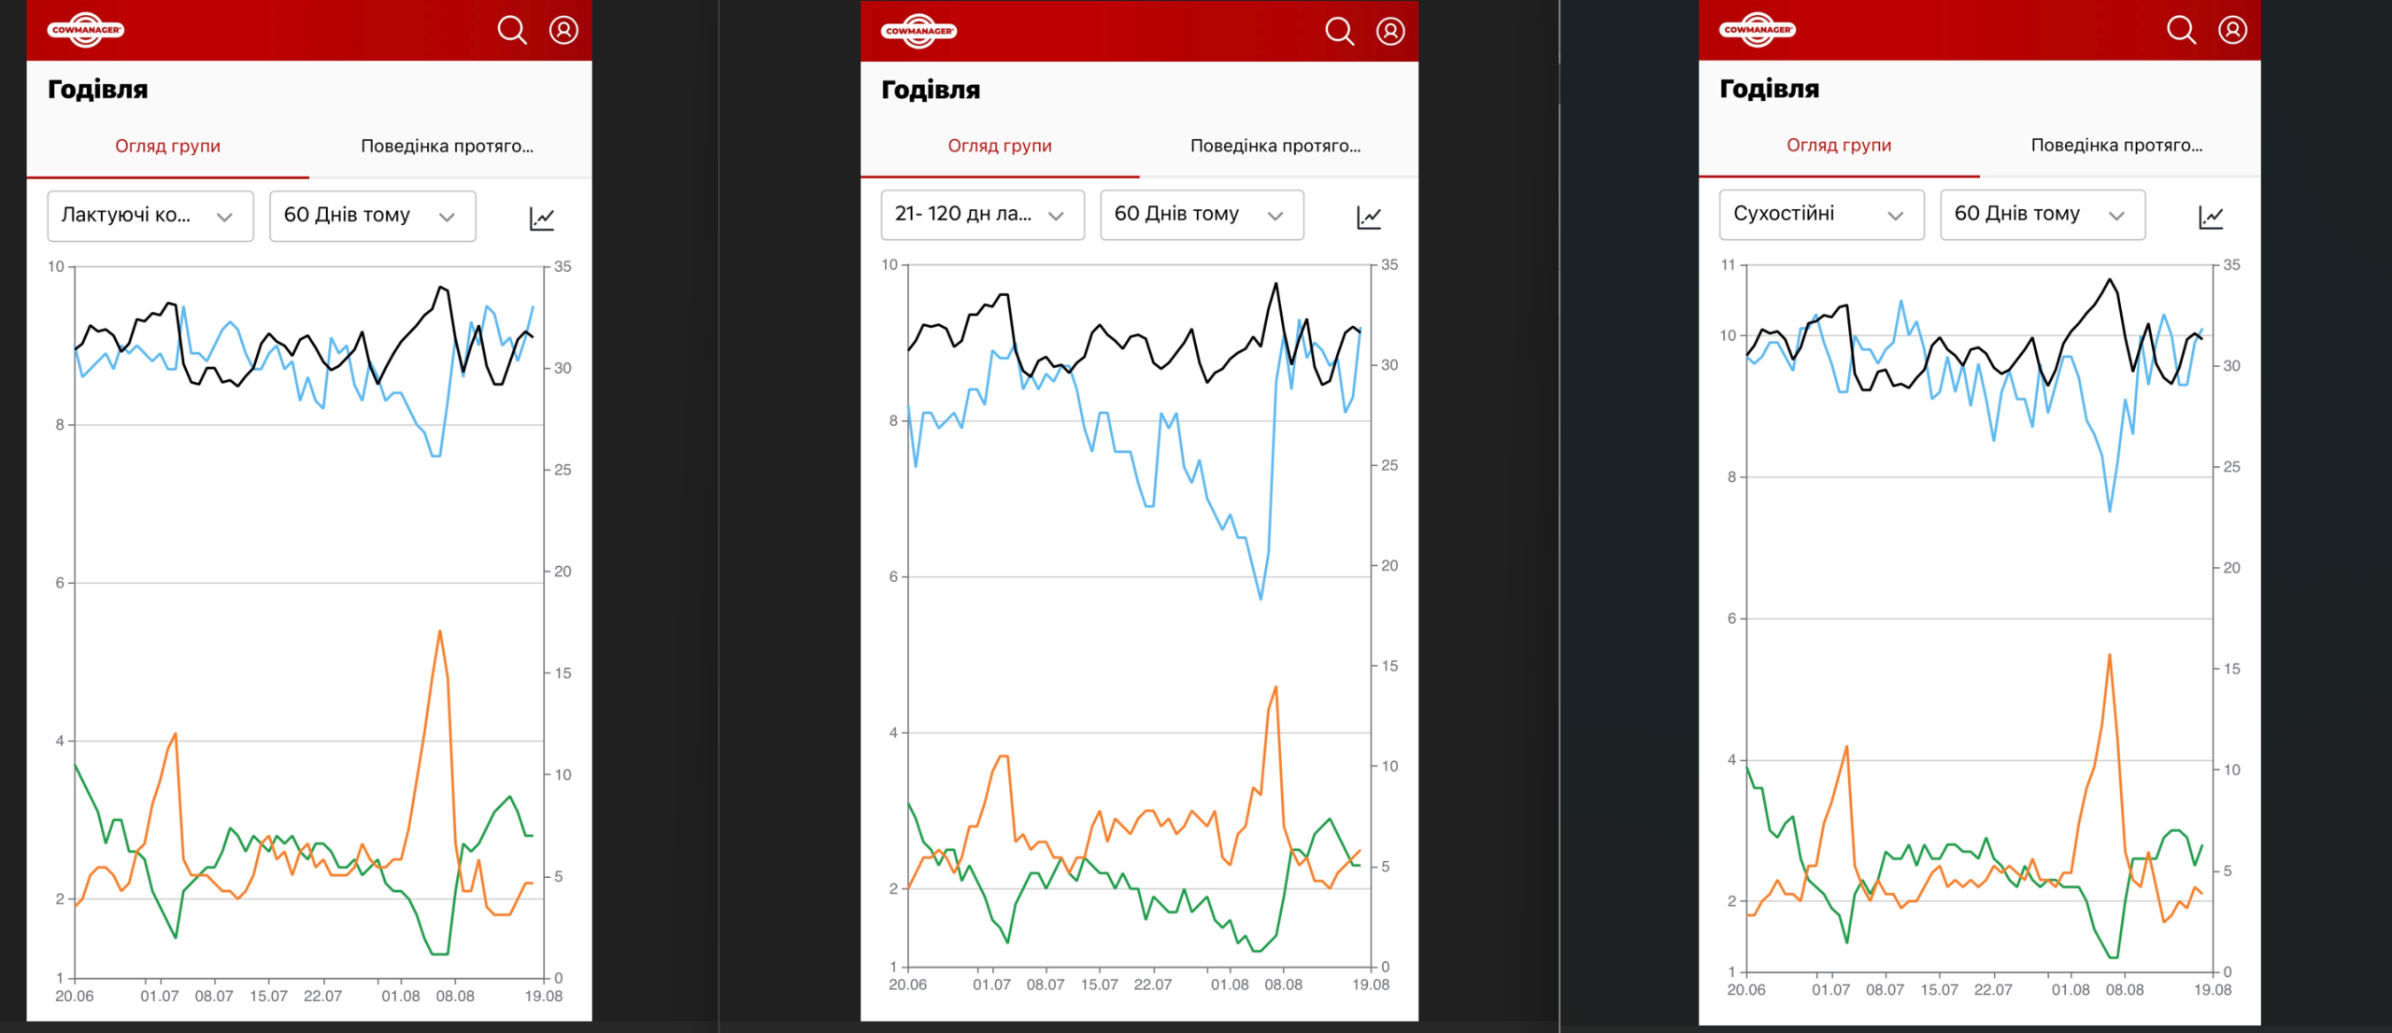This screenshot has height=1033, width=2392.
Task: Click the chart view icon in the middle panel
Action: (1369, 217)
